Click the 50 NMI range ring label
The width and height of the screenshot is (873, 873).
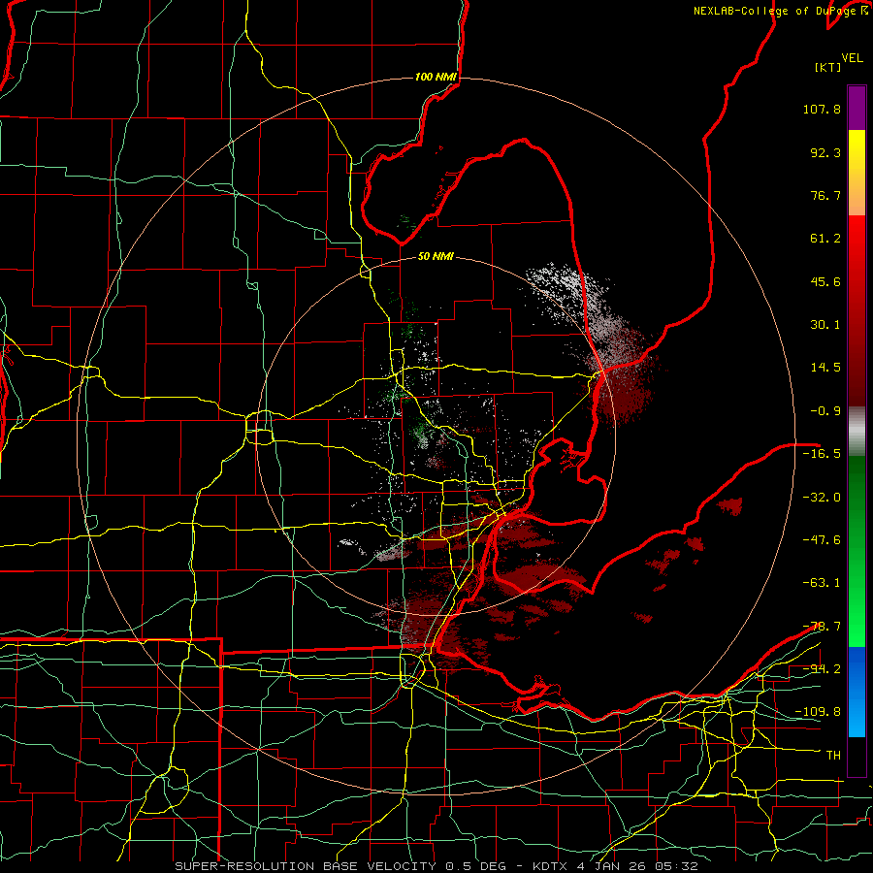coord(436,257)
